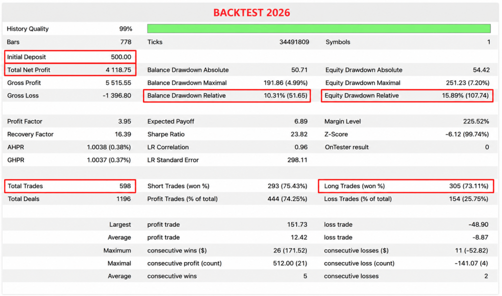Click the Margin Level percentage
The image size is (502, 296).
click(x=476, y=122)
